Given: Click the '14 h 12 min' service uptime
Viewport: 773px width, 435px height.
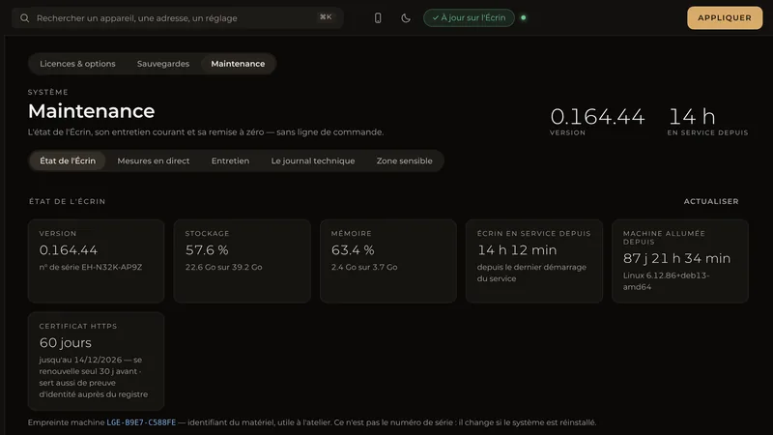Looking at the screenshot, I should 517,250.
